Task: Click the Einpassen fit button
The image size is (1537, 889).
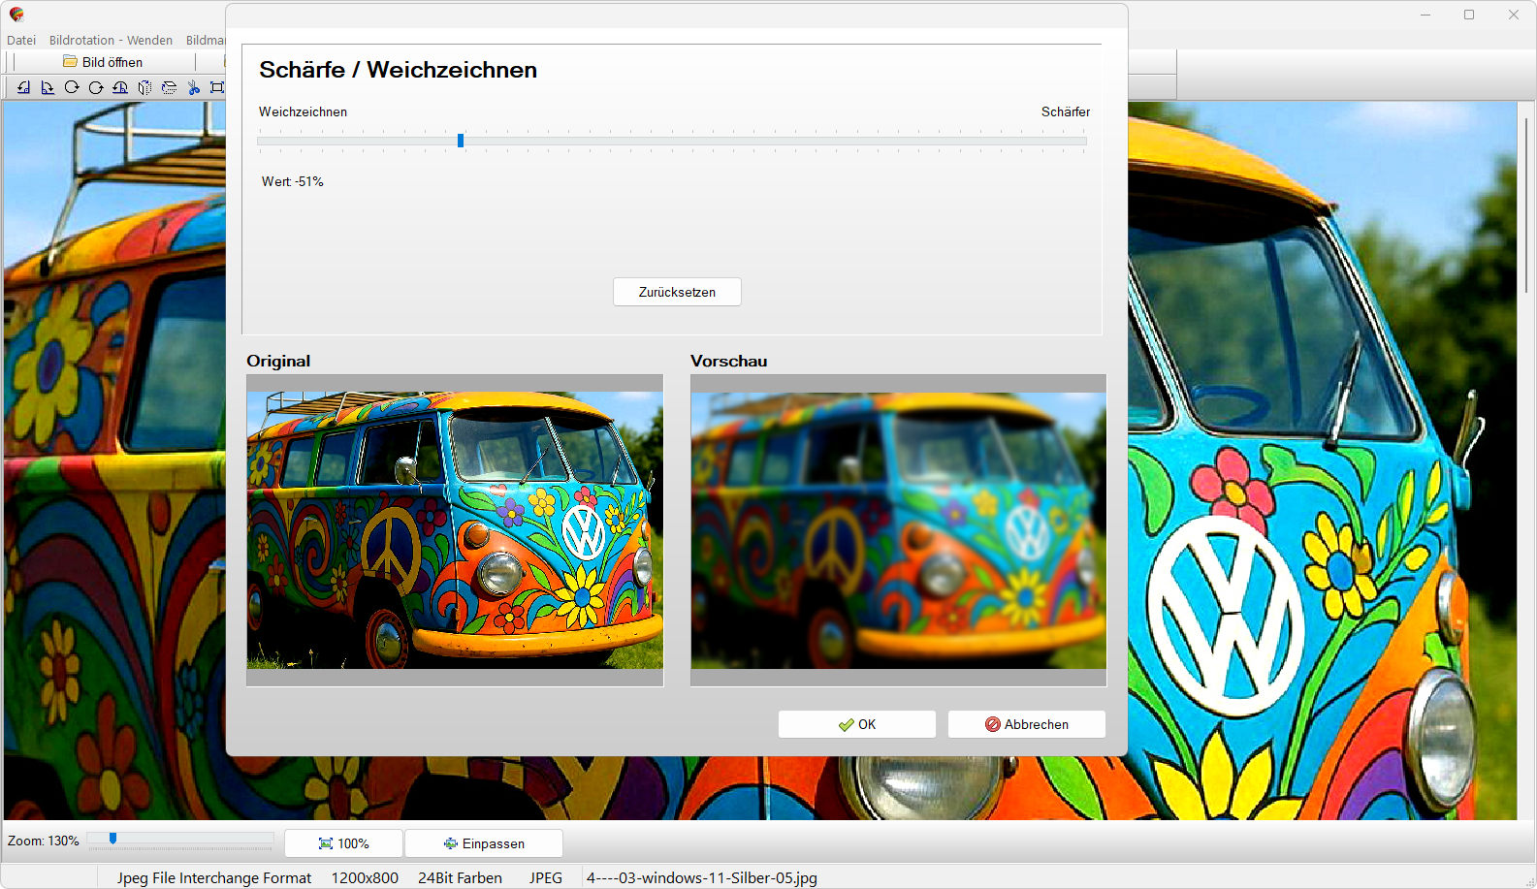Action: click(483, 843)
